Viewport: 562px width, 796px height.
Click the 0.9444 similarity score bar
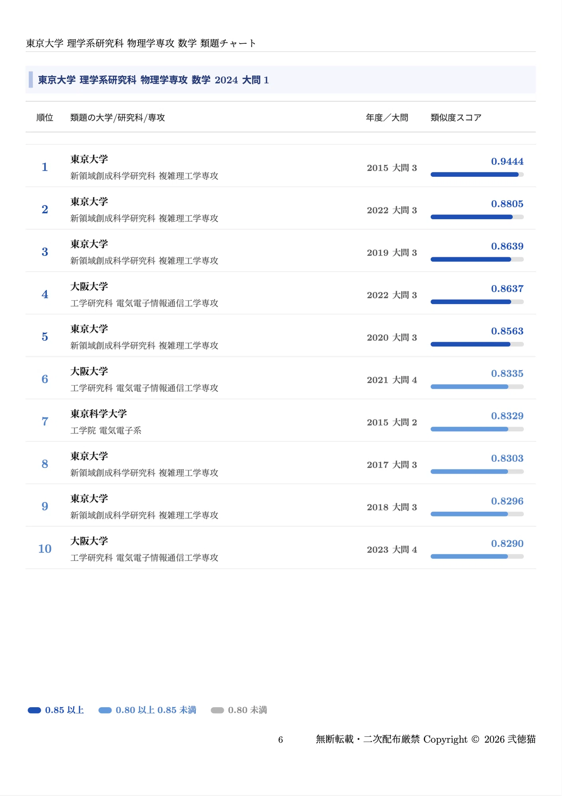[x=477, y=174]
